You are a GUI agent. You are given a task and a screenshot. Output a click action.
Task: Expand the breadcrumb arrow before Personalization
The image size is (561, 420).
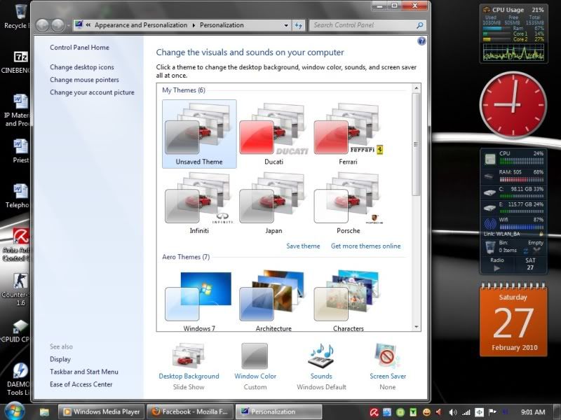coord(194,25)
